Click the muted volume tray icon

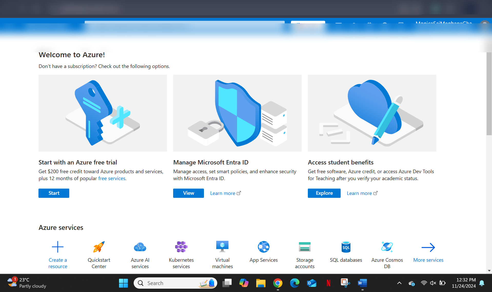tap(433, 283)
